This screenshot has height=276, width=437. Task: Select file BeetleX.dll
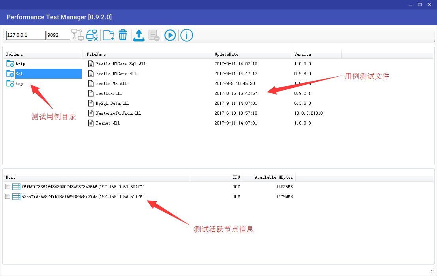109,93
